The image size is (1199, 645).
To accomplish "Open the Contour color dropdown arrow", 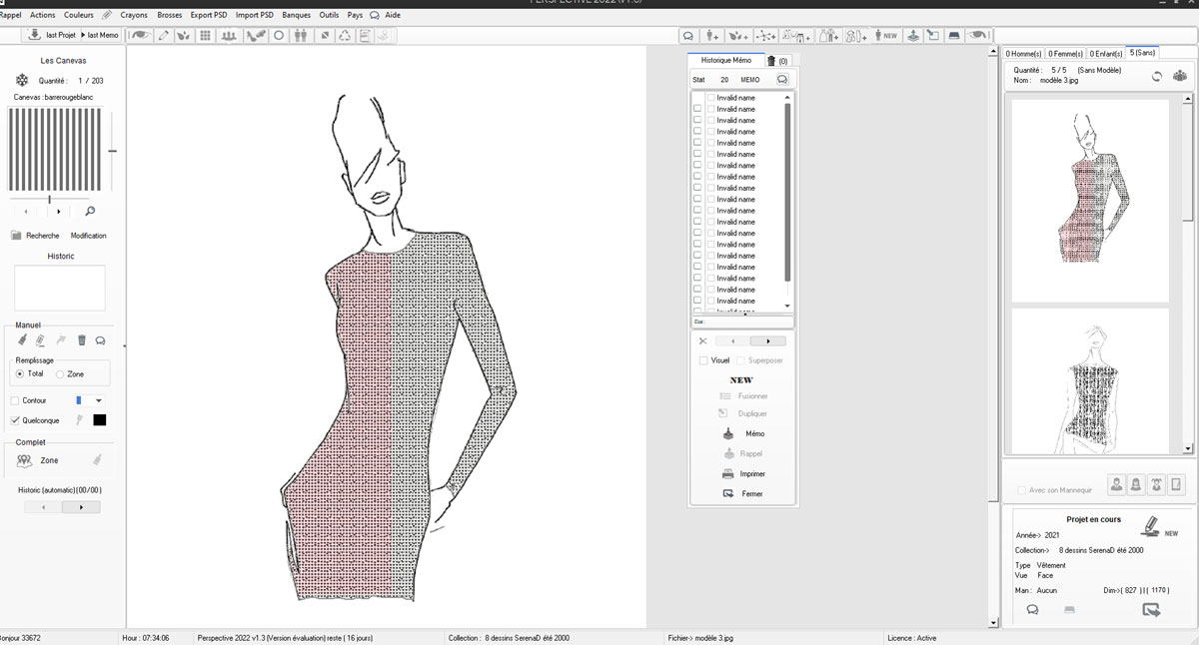I will pos(98,400).
